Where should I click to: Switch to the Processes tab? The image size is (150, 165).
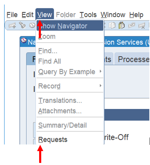[x=132, y=58]
